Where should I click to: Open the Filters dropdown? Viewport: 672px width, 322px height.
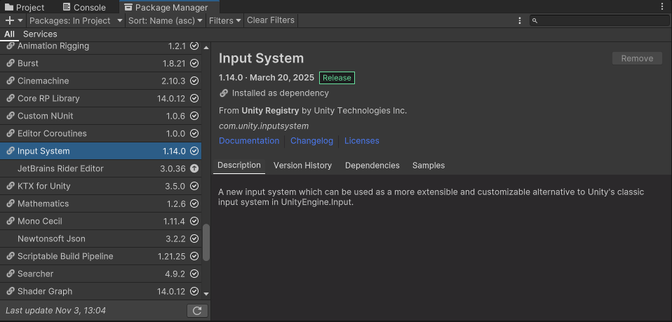pyautogui.click(x=225, y=20)
